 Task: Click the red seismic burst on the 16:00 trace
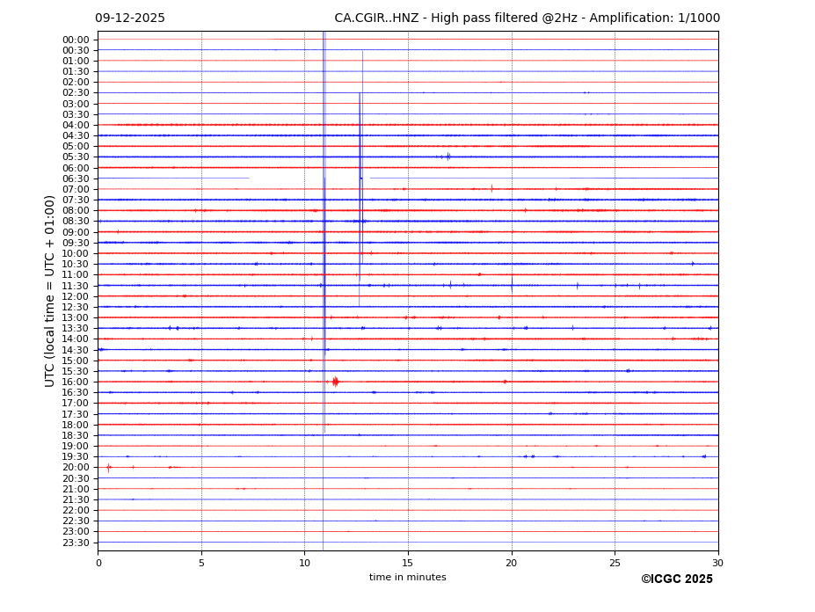tap(335, 382)
